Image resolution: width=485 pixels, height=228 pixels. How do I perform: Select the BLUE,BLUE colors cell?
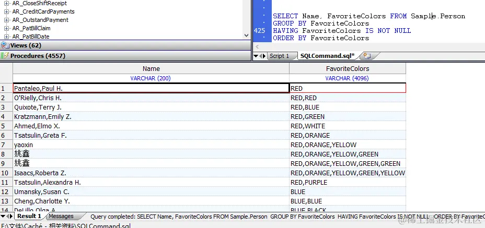point(348,201)
